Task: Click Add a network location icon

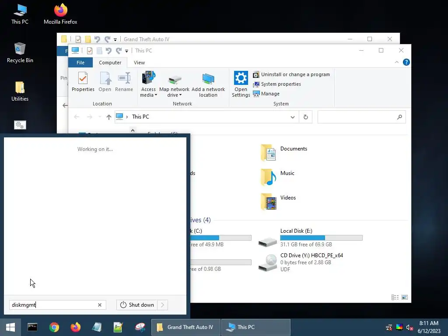Action: coord(208,79)
